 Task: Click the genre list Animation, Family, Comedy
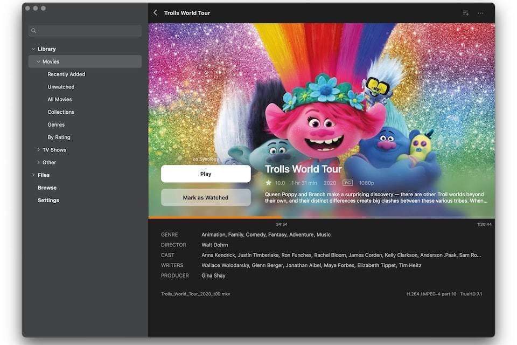click(266, 234)
